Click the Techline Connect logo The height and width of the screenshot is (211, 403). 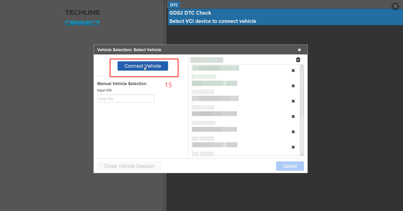click(83, 18)
